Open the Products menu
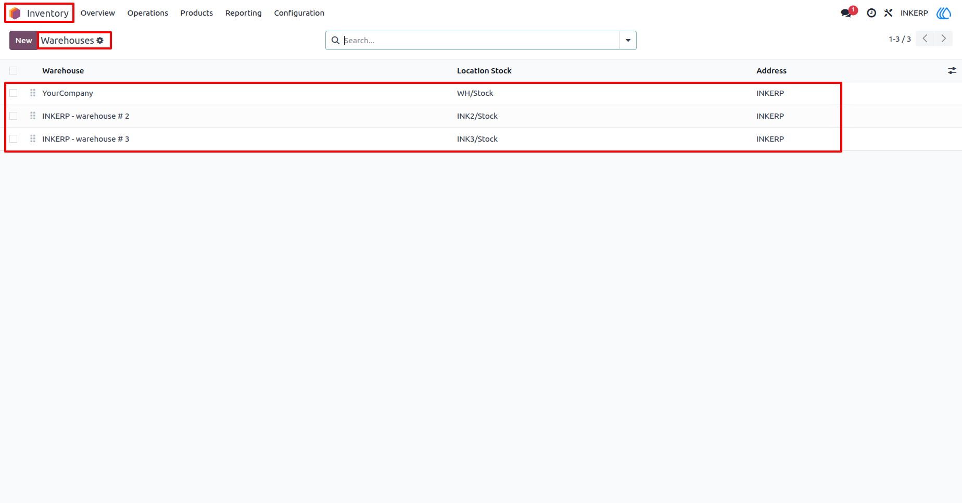 [x=197, y=13]
